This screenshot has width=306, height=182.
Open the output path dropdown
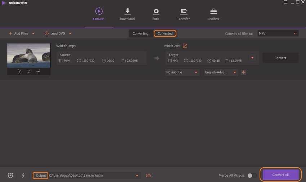pyautogui.click(x=137, y=176)
